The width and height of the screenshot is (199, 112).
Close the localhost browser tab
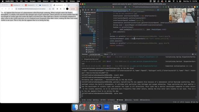[x=65, y=5]
